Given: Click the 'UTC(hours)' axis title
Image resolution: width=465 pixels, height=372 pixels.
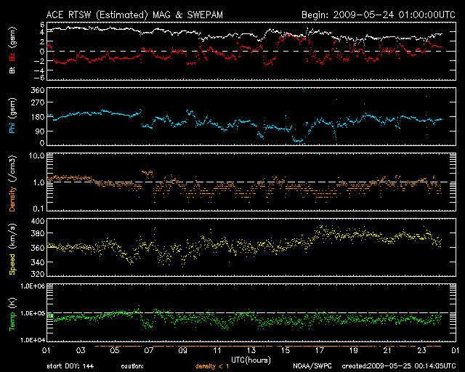Looking at the screenshot, I should click(251, 360).
